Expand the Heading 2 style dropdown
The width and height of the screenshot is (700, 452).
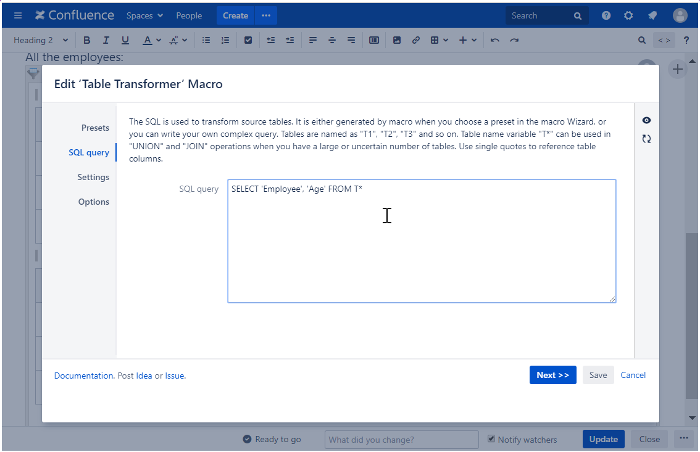(x=41, y=40)
